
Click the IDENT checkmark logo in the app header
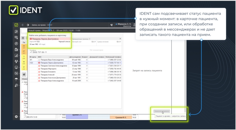[x=16, y=25]
